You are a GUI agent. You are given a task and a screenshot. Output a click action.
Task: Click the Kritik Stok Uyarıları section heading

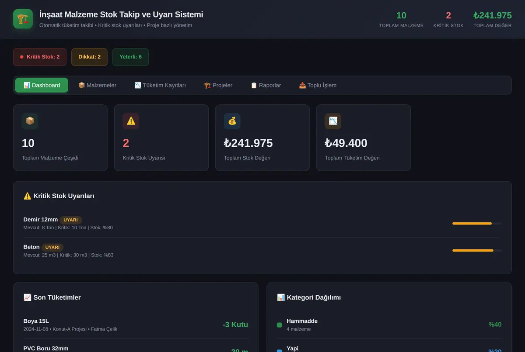[x=59, y=196]
